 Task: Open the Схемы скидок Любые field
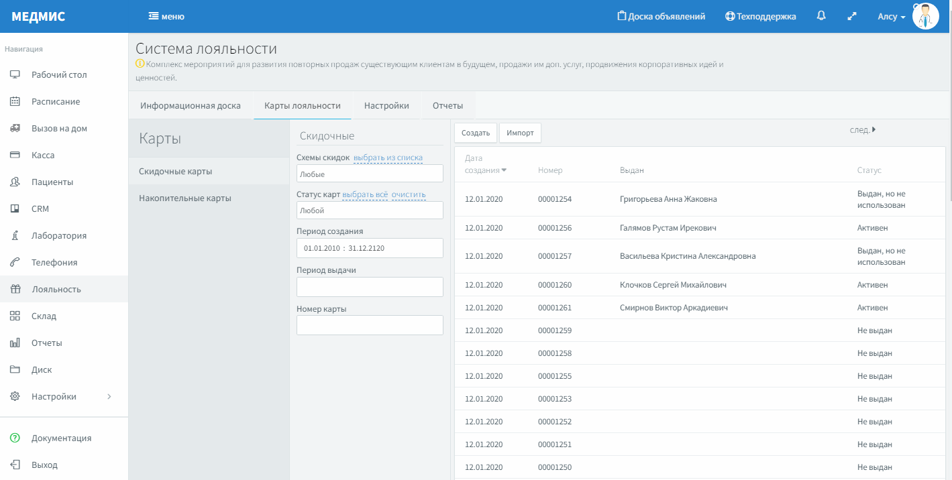(x=370, y=174)
